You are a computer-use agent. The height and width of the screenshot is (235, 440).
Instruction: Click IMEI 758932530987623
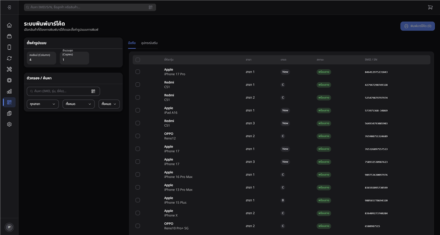[376, 162]
